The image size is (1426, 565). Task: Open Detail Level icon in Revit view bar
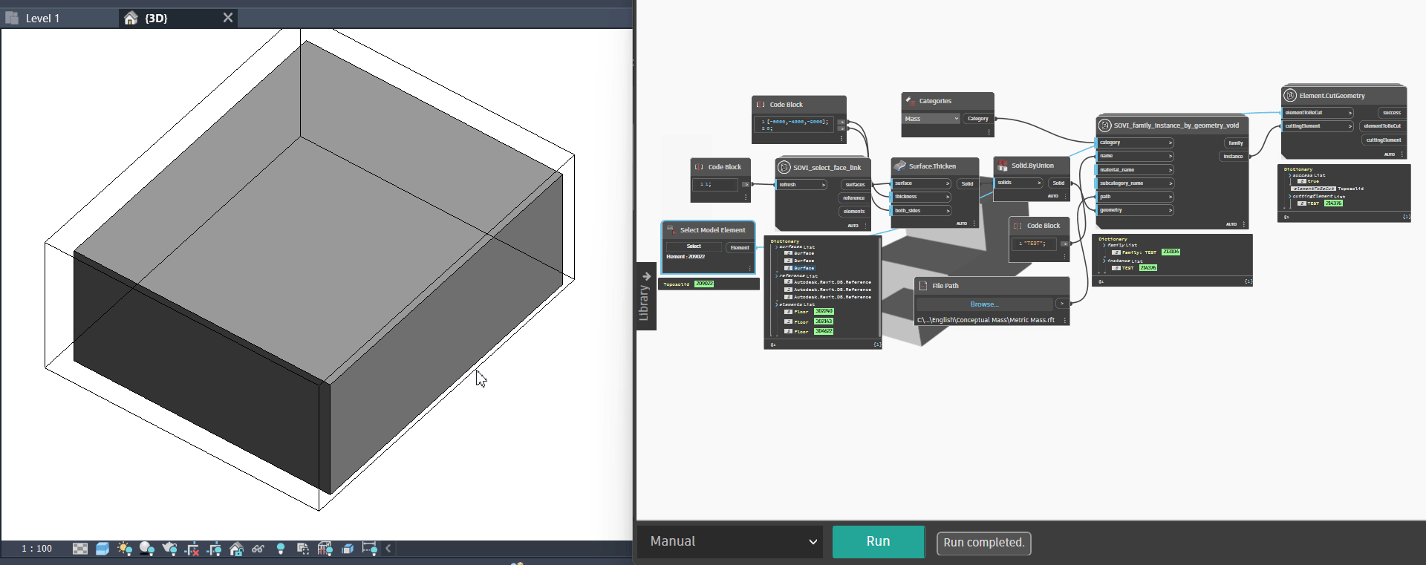click(80, 549)
